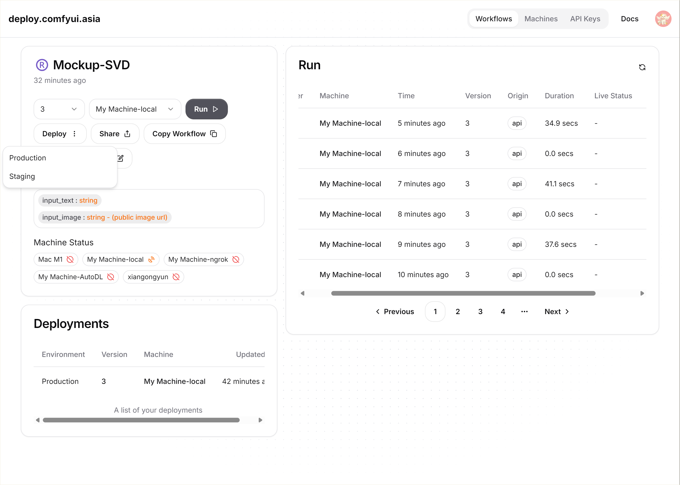This screenshot has width=680, height=485.
Task: Go to page 3 of runs
Action: pyautogui.click(x=480, y=312)
